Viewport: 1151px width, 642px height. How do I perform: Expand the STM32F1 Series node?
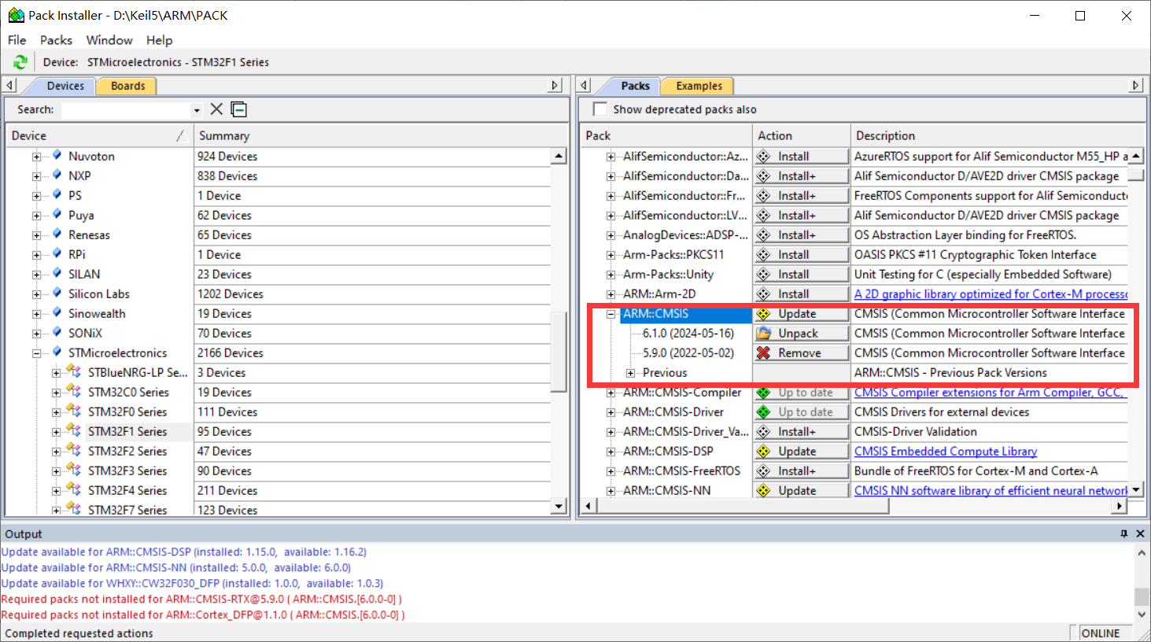click(x=57, y=432)
